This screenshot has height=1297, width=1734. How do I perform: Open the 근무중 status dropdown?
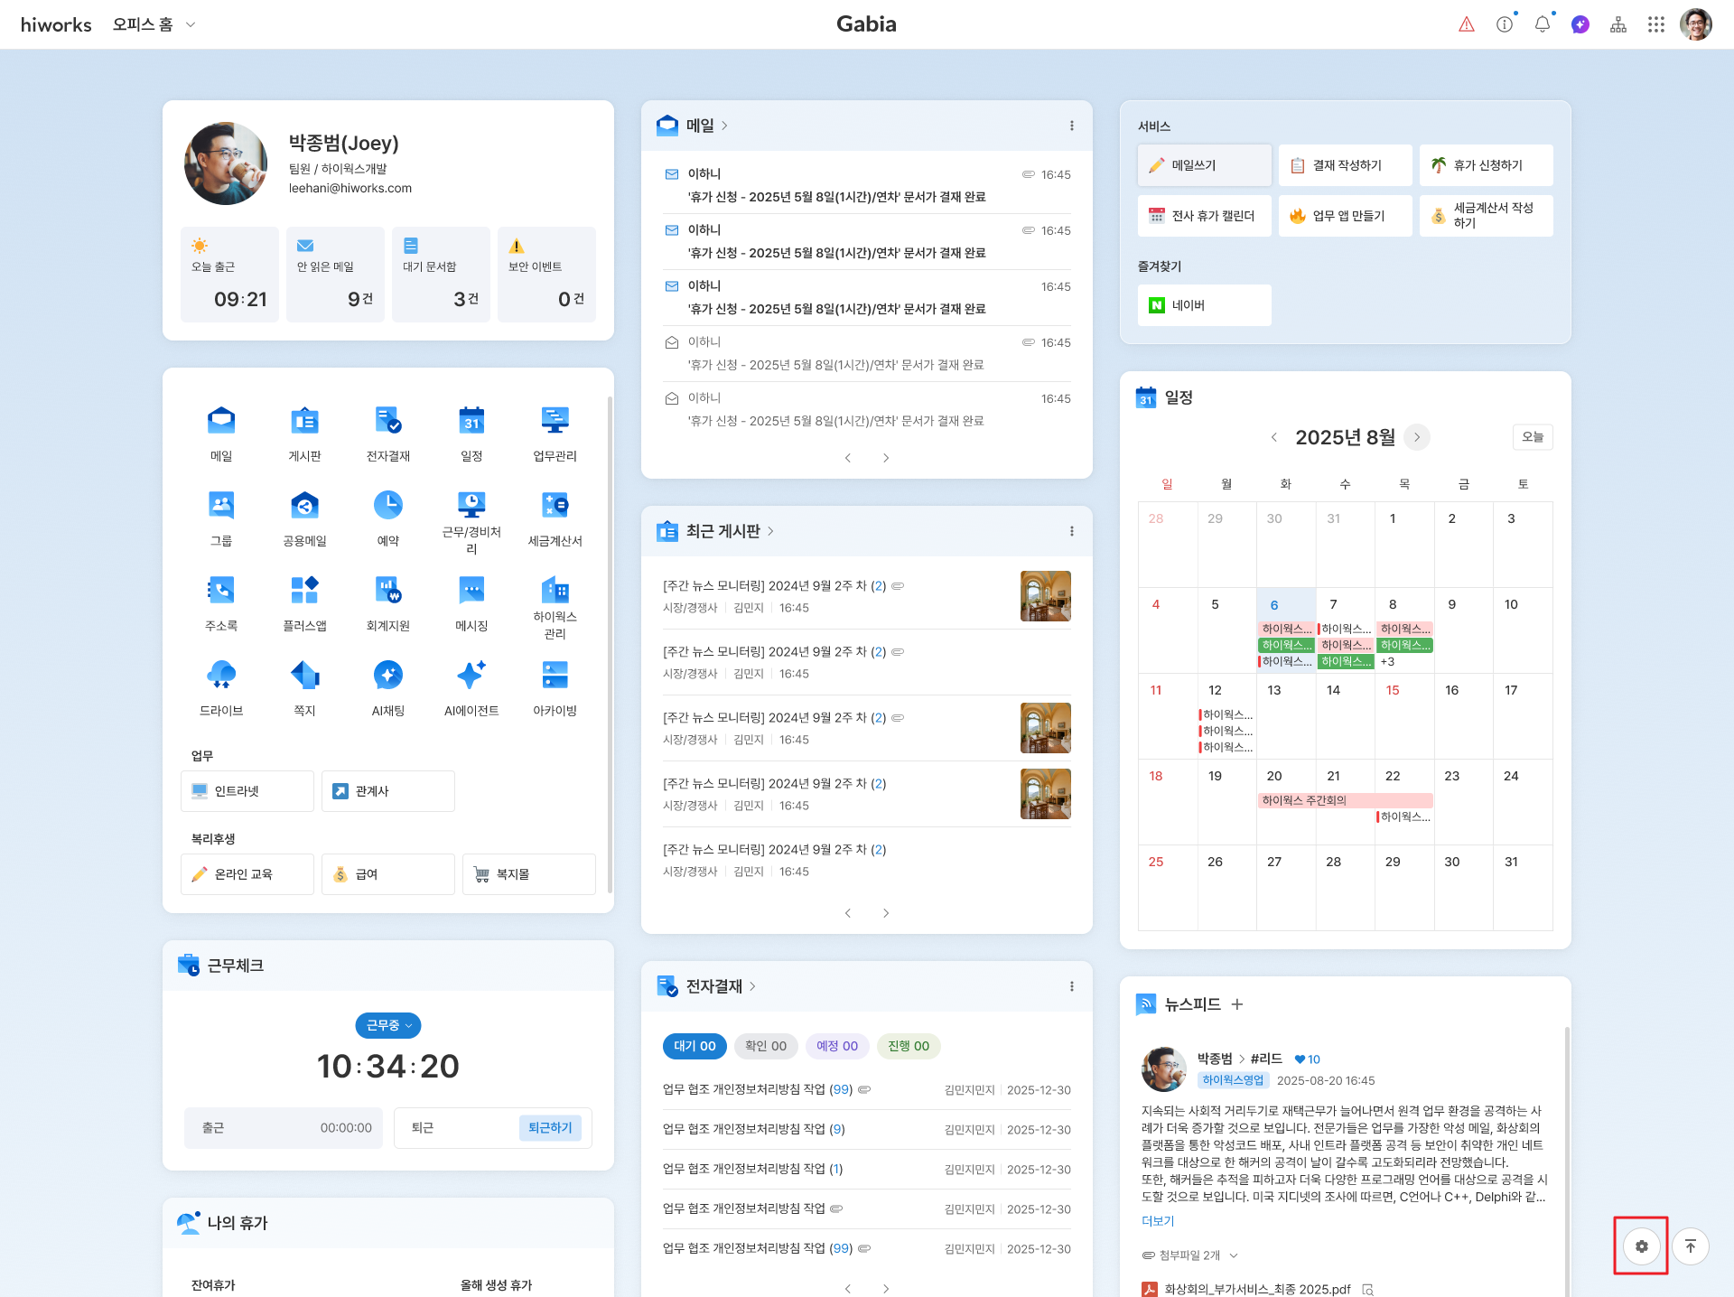(x=388, y=1025)
